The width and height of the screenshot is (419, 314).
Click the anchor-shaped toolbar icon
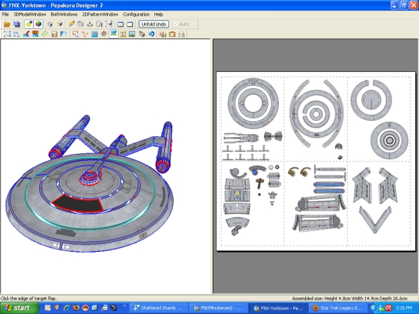[90, 24]
